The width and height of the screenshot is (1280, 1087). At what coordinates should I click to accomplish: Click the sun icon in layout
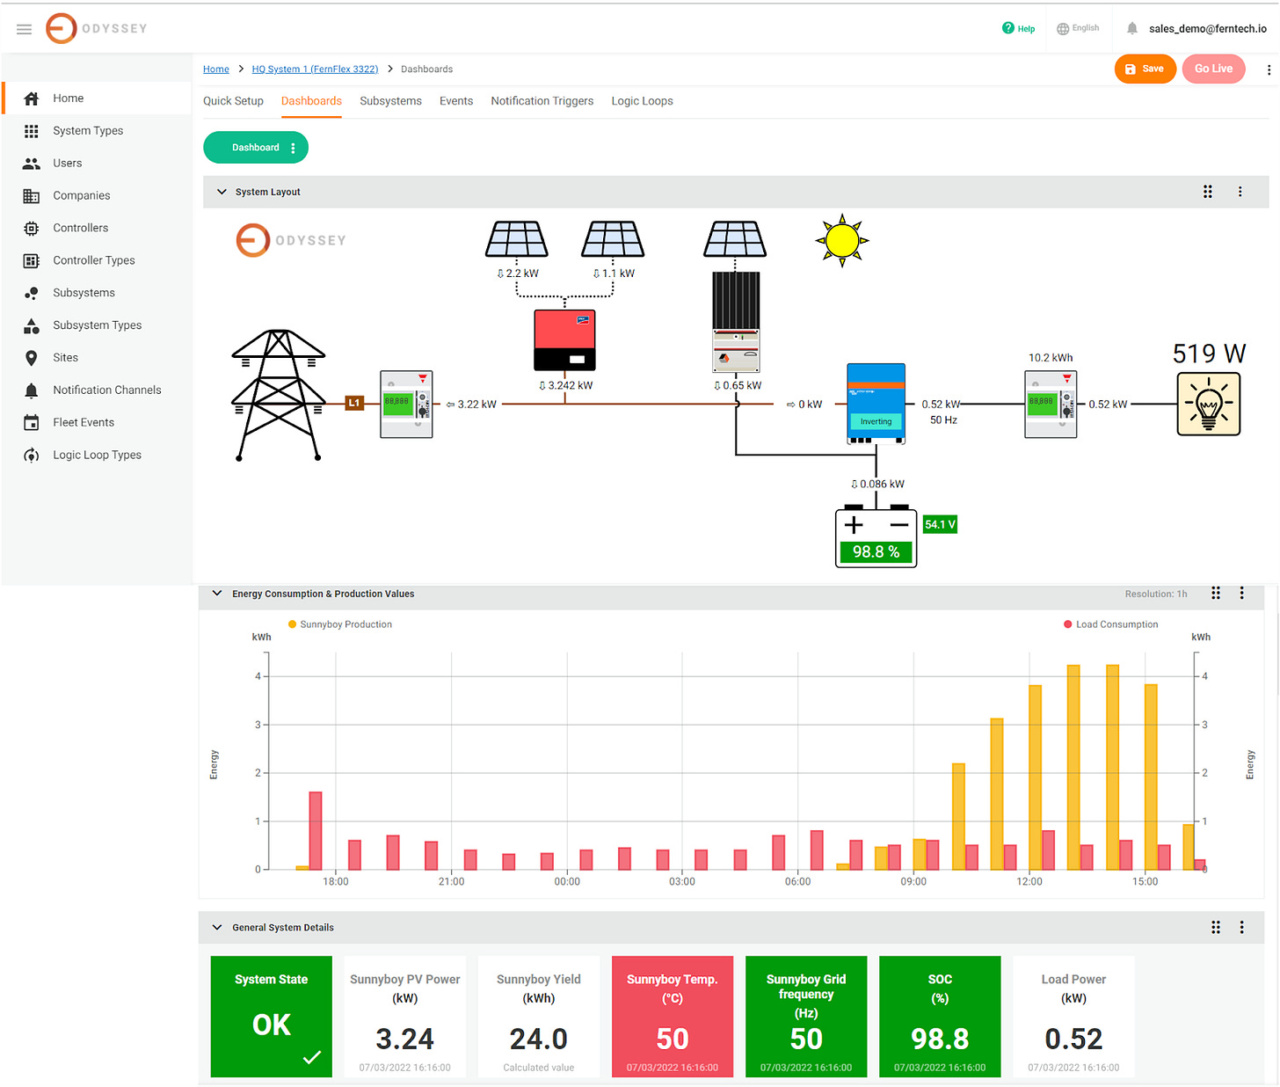point(842,240)
